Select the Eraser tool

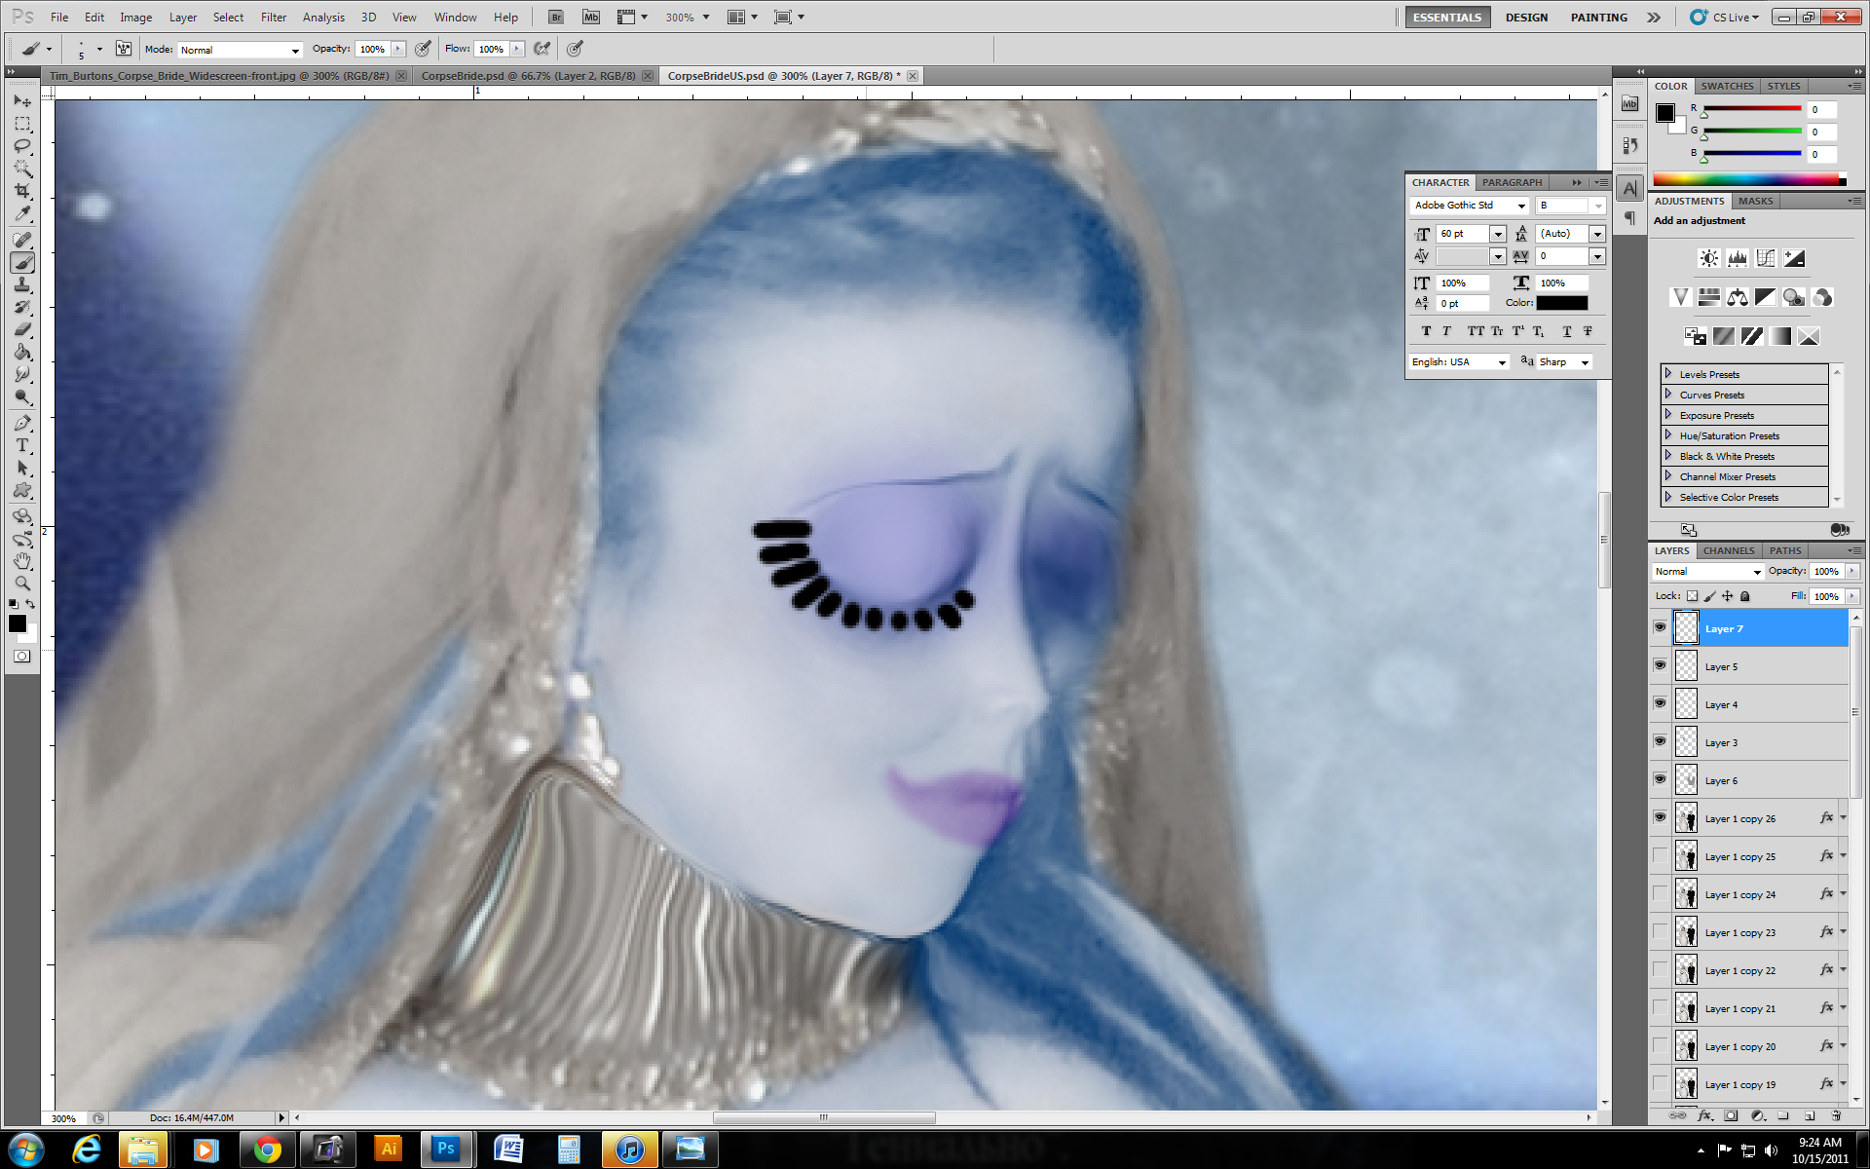tap(22, 329)
